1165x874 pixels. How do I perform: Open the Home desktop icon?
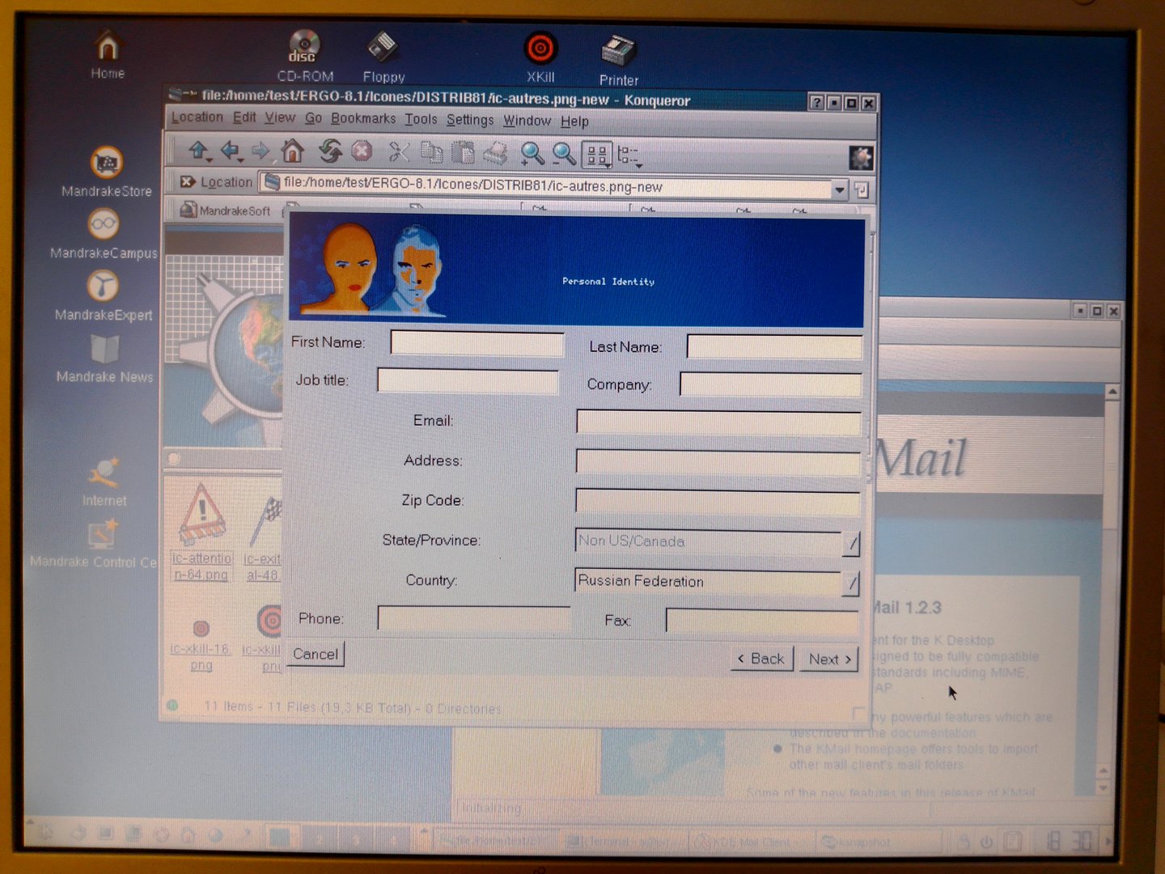point(108,54)
